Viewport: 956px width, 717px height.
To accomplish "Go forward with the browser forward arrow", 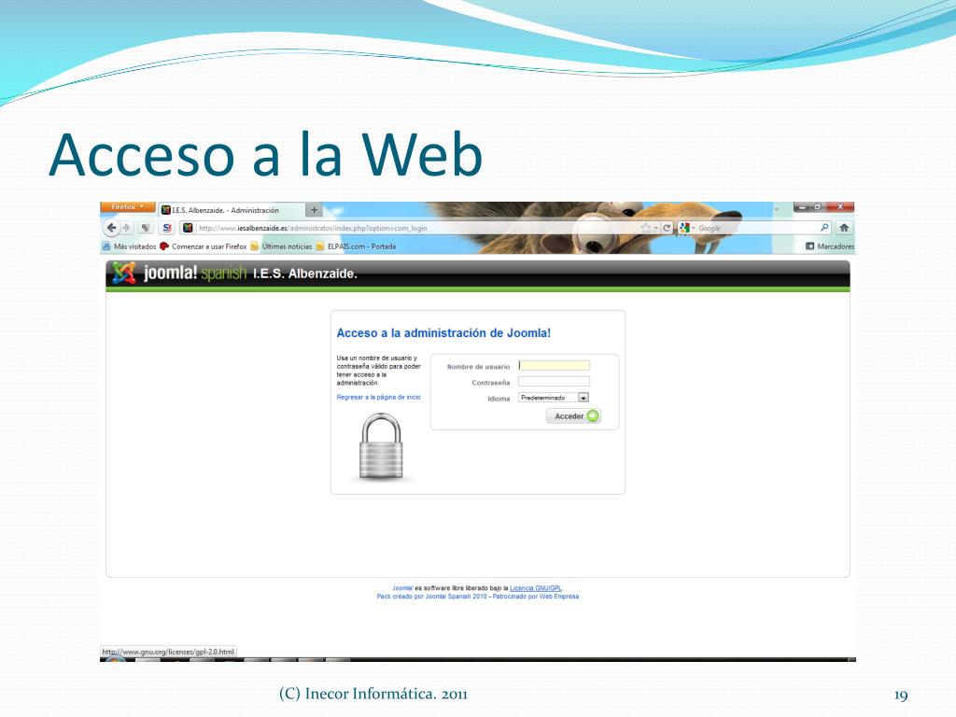I will coord(127,228).
